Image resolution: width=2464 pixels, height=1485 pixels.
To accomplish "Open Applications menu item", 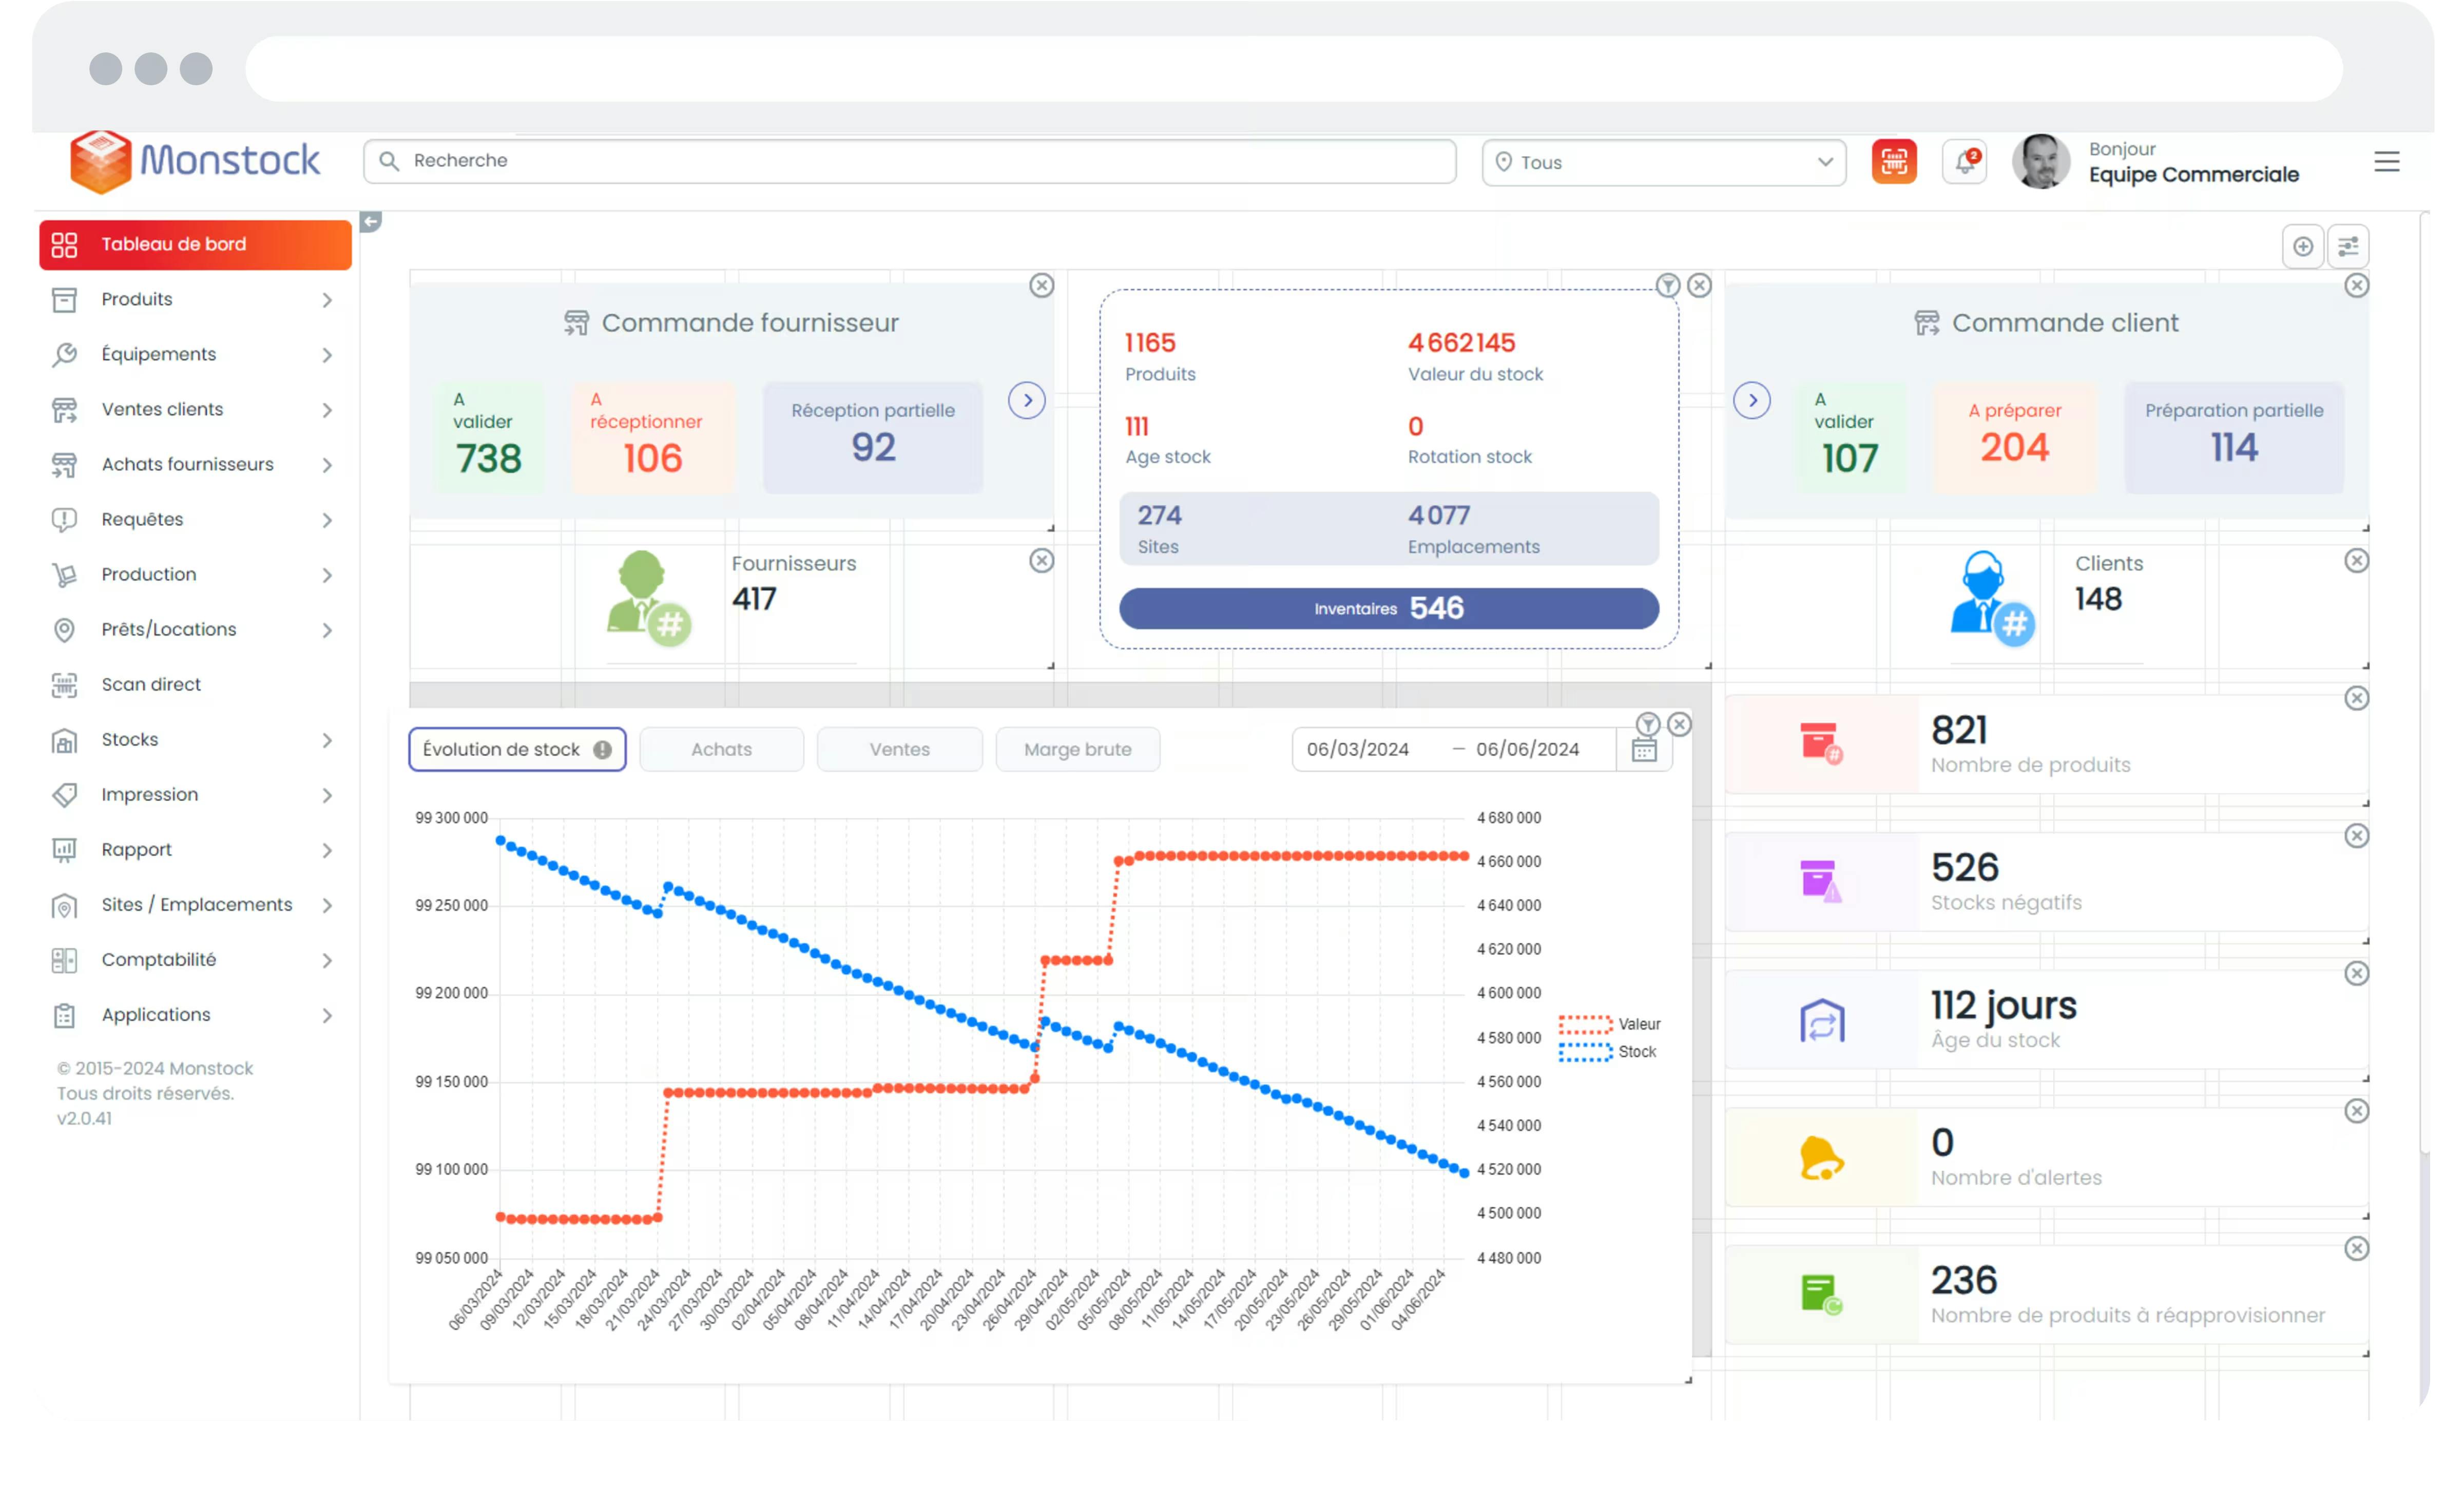I will 195,1014.
